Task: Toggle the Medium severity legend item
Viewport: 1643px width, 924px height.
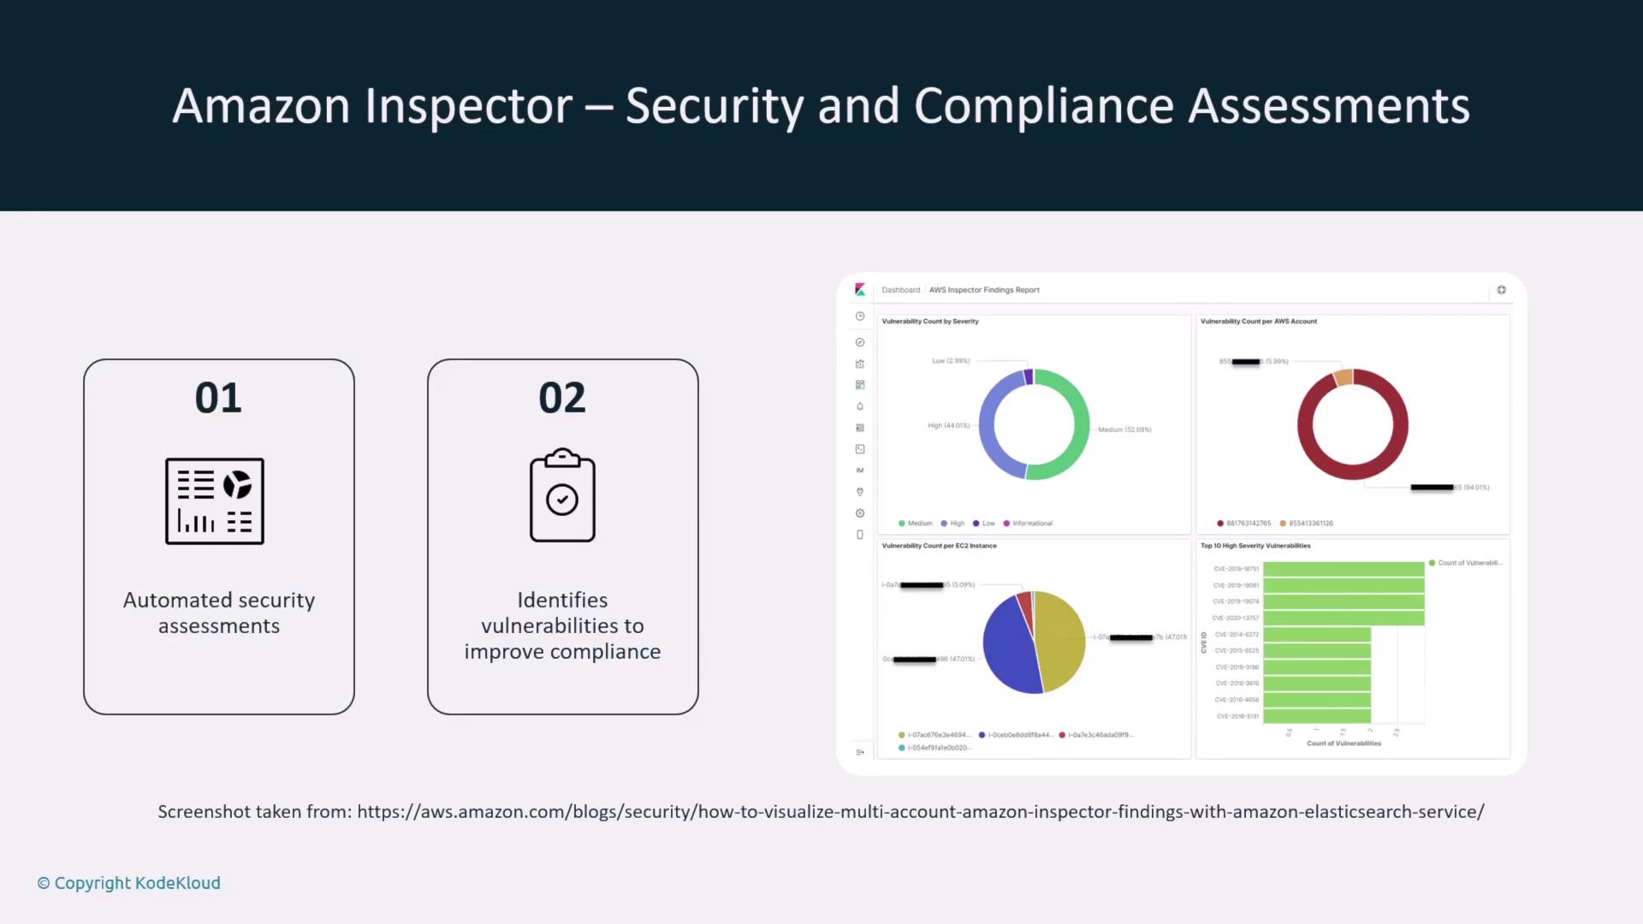Action: (916, 524)
